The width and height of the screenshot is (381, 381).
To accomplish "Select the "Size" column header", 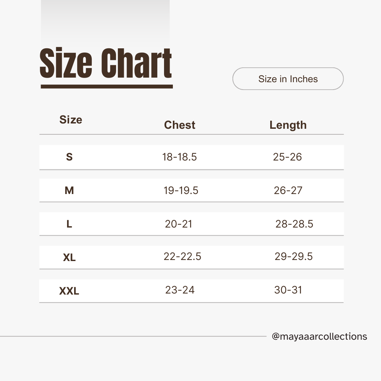I will pos(71,120).
